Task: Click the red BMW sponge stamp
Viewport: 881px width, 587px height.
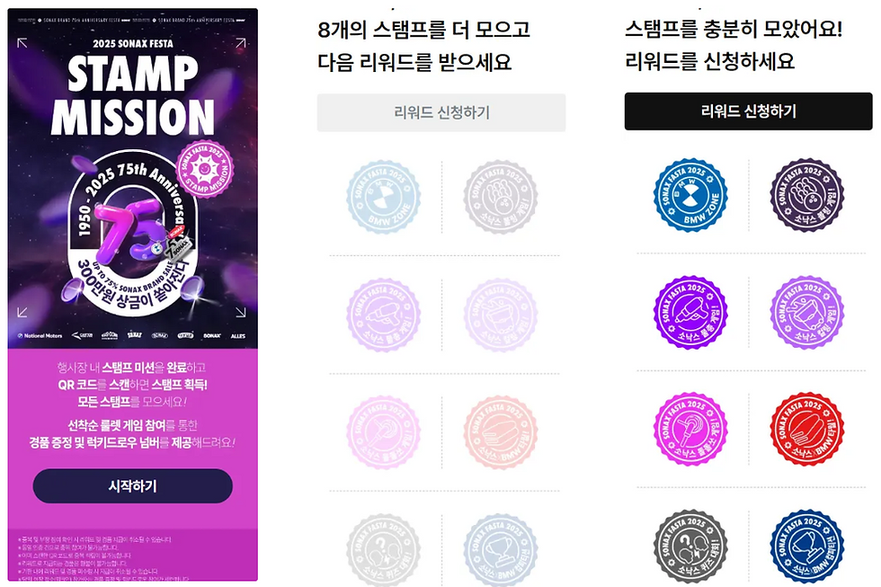Action: tap(806, 429)
